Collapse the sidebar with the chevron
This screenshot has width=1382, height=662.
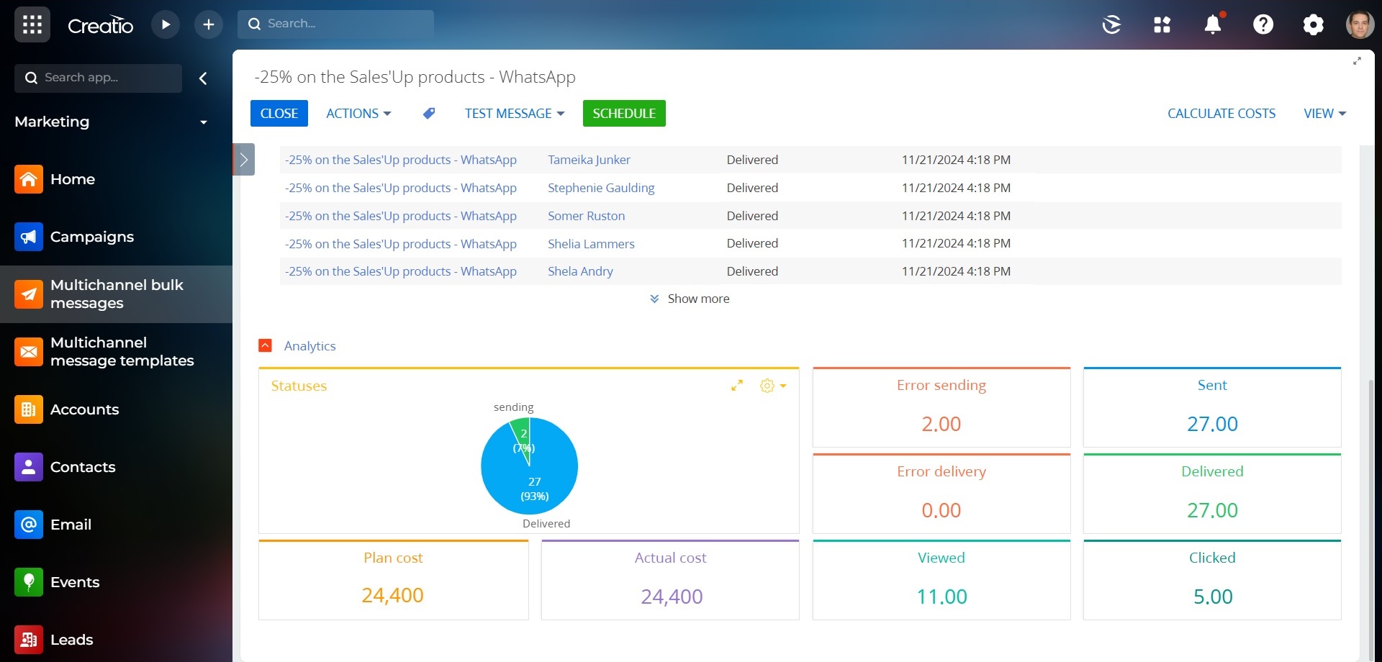203,78
